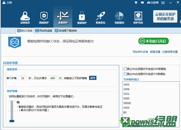Open the message bubble icon in title bar
The width and height of the screenshot is (181, 130).
142,2
